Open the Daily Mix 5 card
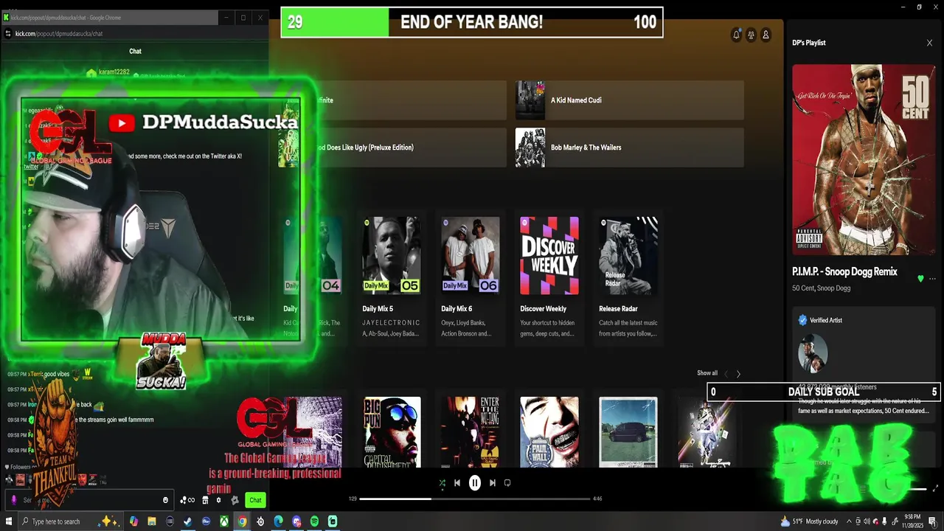The image size is (944, 531). coord(392,277)
